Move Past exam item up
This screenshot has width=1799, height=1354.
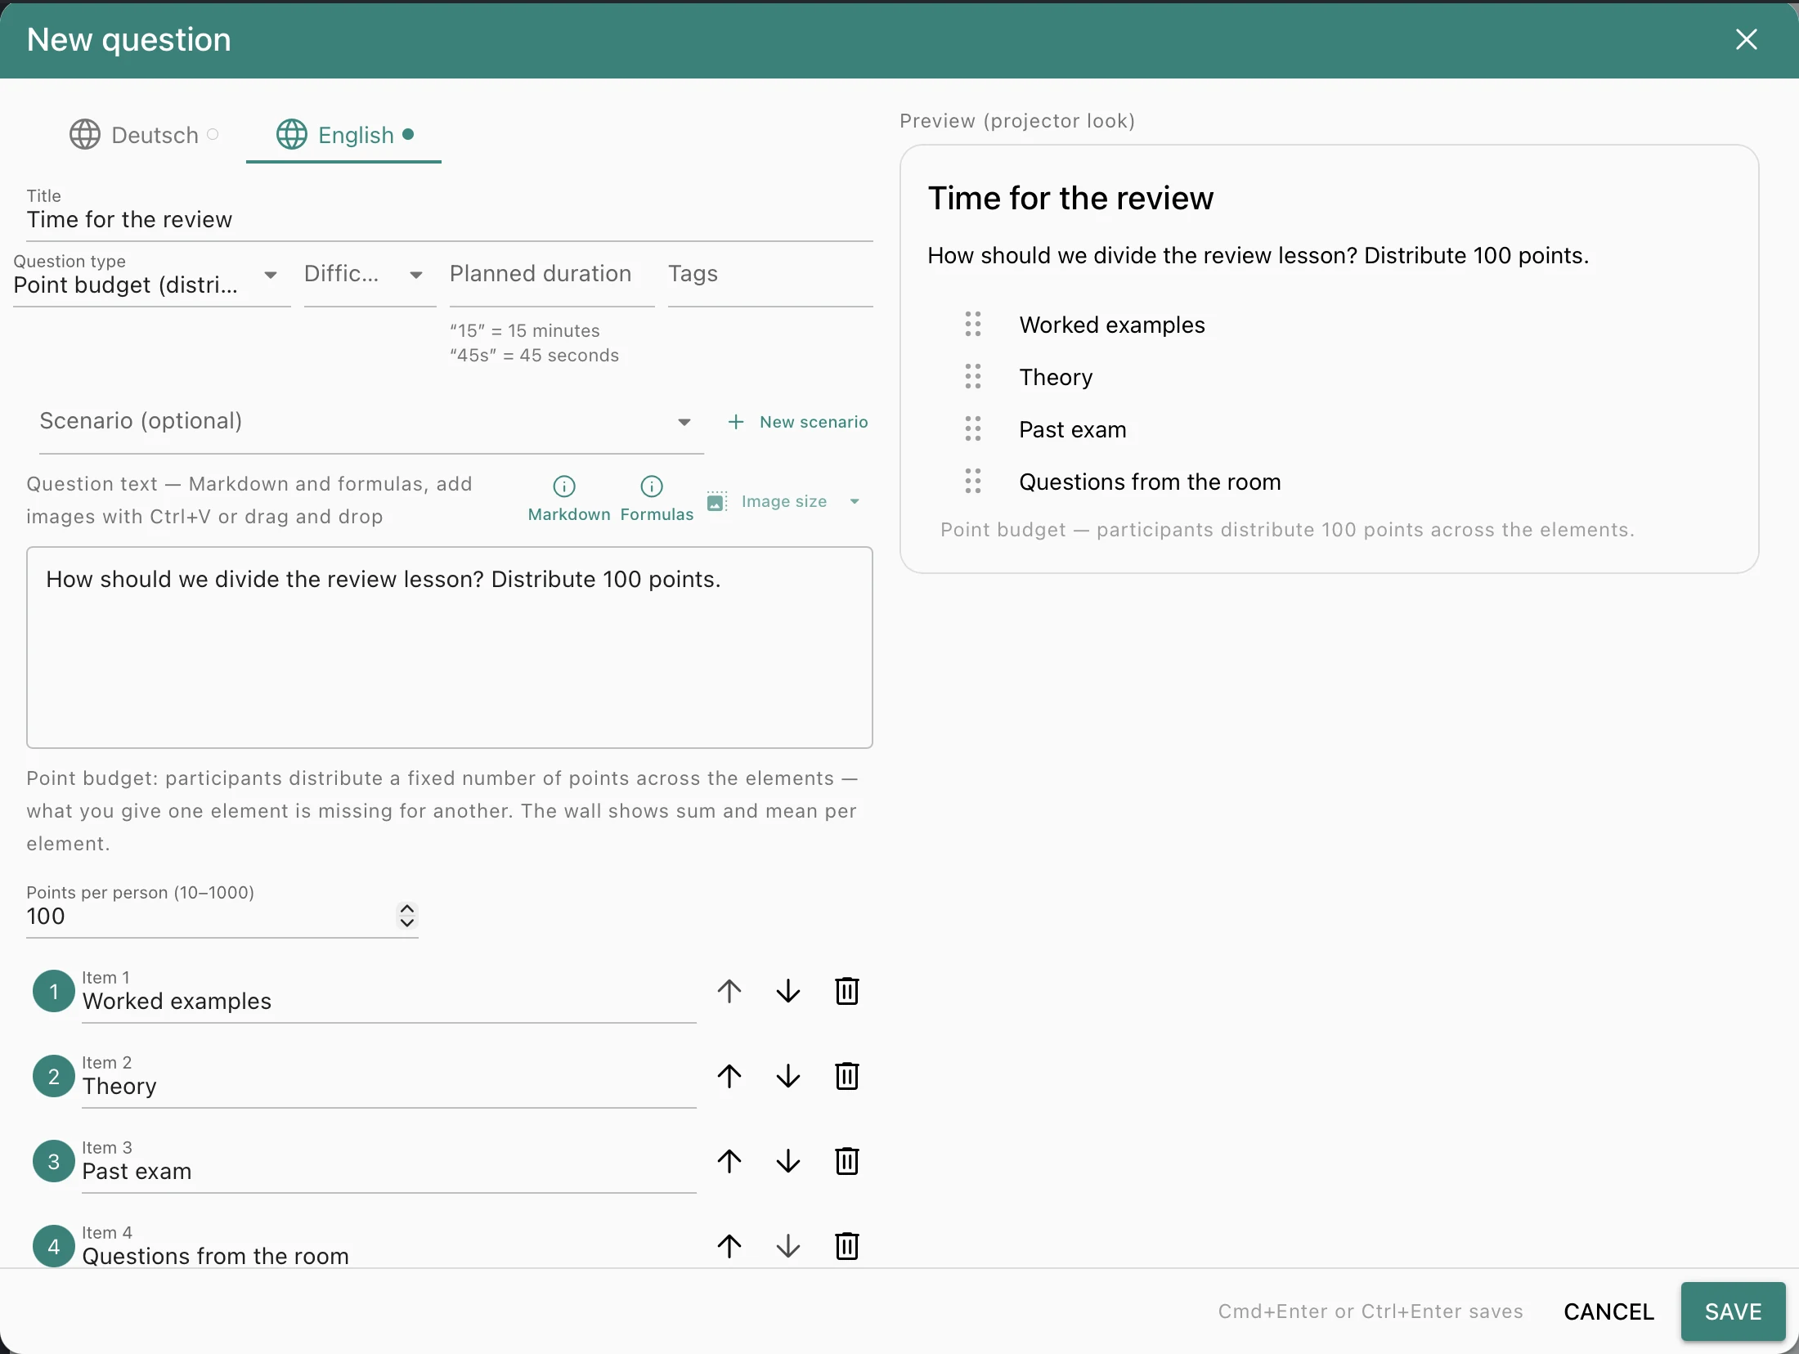click(x=729, y=1161)
